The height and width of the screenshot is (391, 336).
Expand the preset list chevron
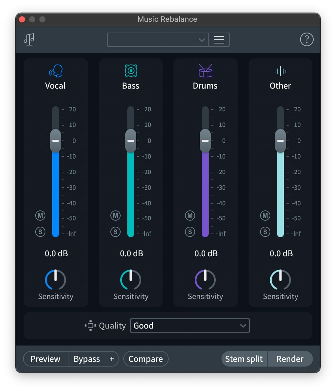pos(202,39)
